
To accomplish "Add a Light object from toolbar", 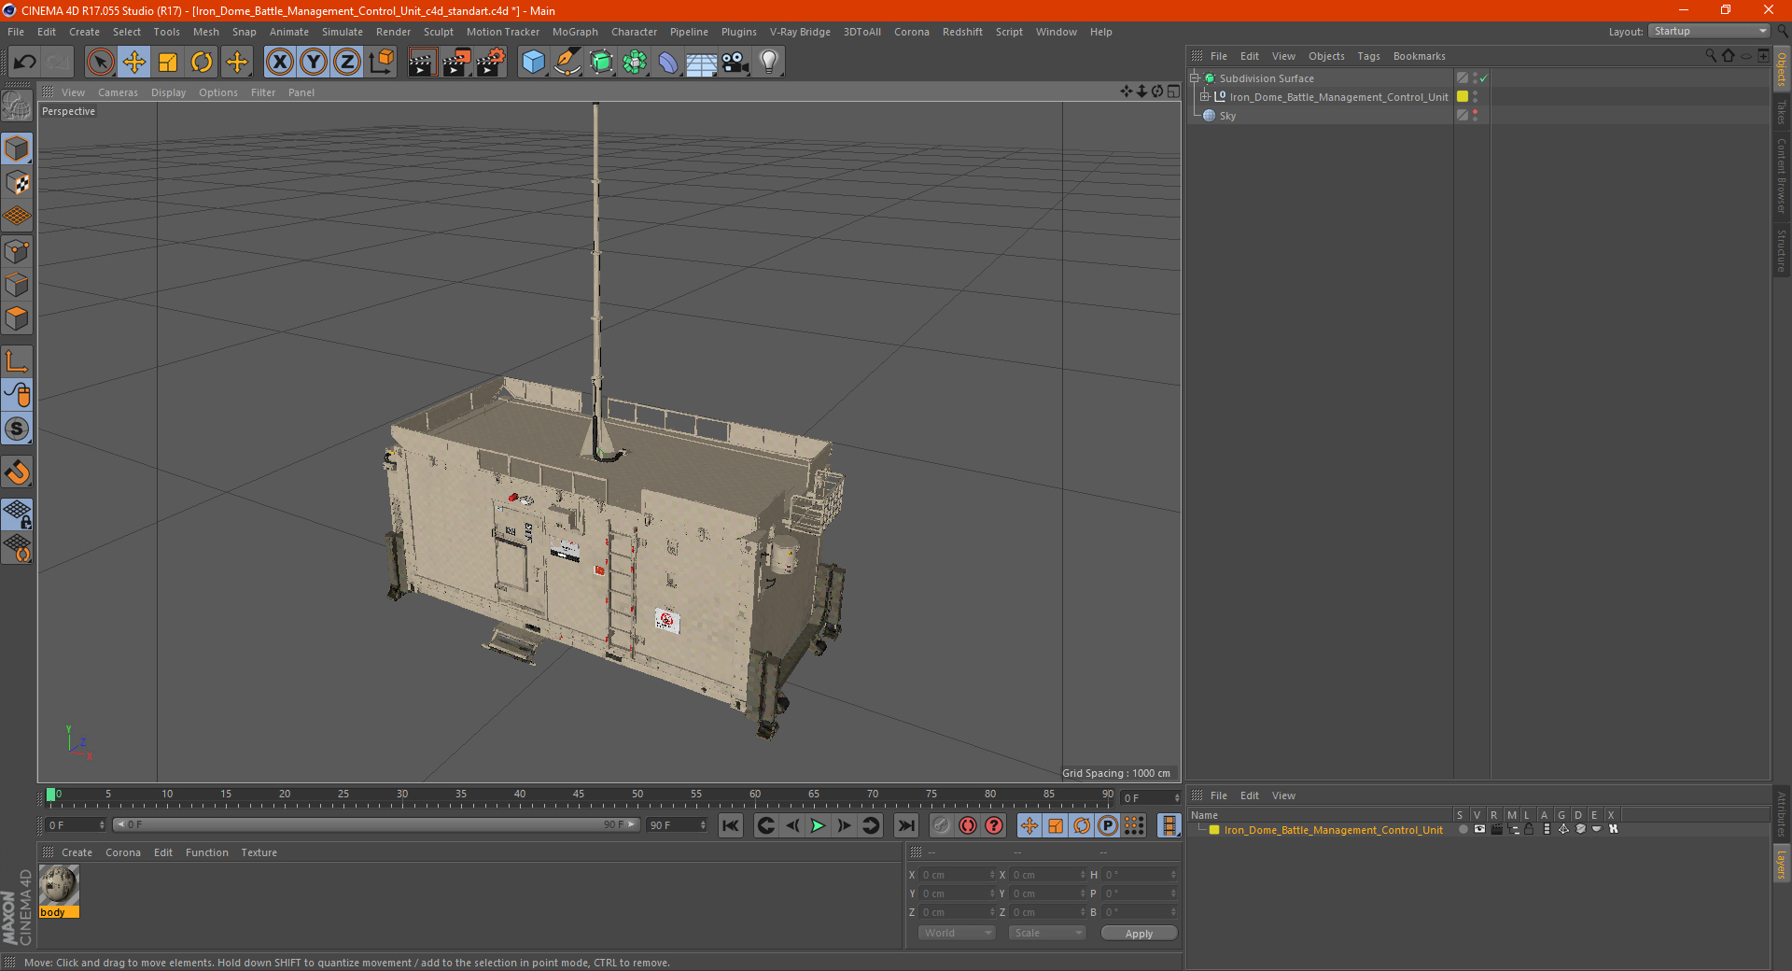I will pos(768,63).
